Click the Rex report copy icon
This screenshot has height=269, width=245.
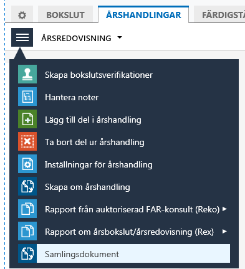click(x=27, y=231)
